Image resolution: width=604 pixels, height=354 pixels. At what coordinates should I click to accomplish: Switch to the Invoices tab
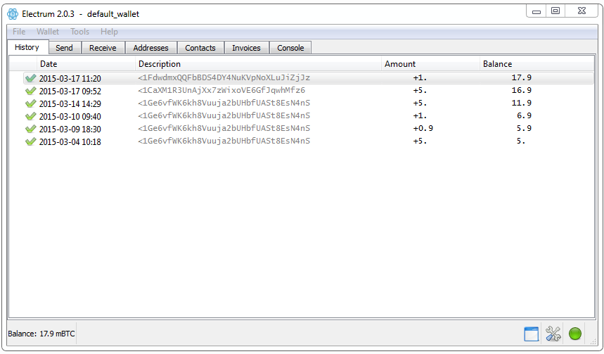point(246,48)
